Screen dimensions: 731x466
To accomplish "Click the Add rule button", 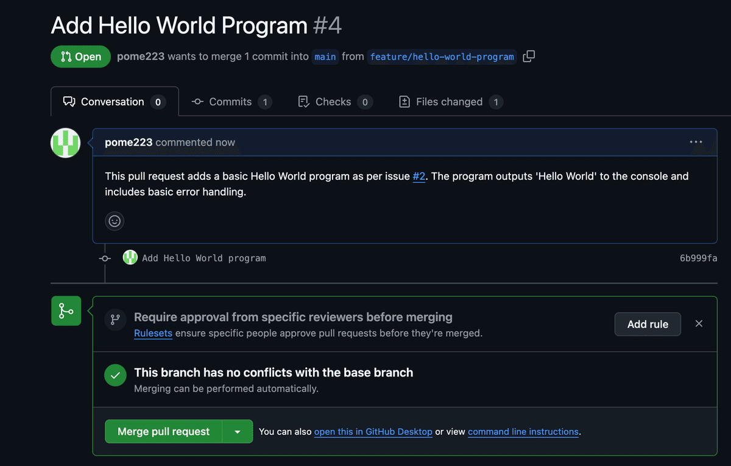I will coord(648,324).
